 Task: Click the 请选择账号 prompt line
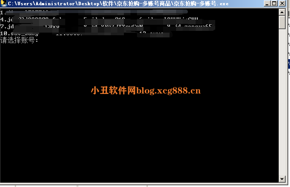pos(19,40)
